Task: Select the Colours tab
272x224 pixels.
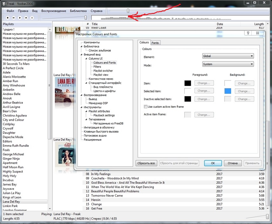Action: tap(144, 42)
